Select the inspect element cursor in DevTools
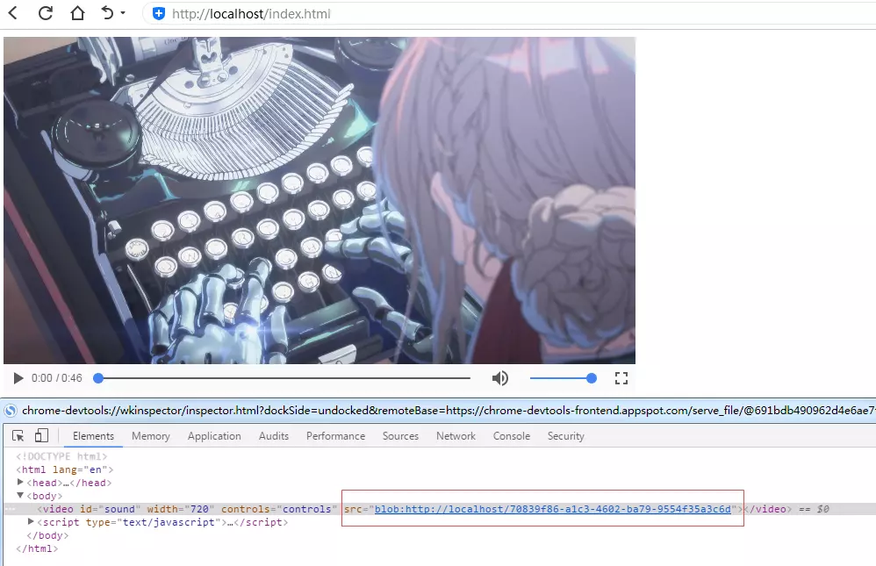Viewport: 876px width, 566px height. (17, 435)
